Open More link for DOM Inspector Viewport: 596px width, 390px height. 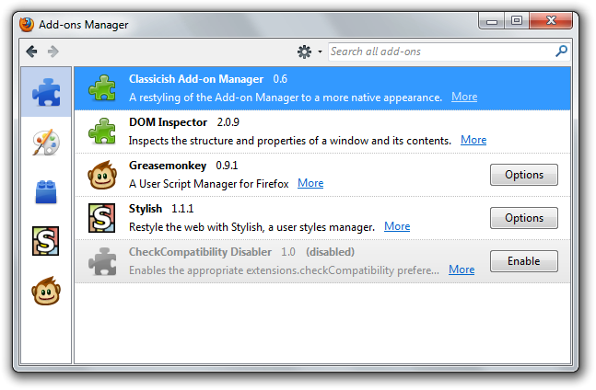[x=473, y=140]
